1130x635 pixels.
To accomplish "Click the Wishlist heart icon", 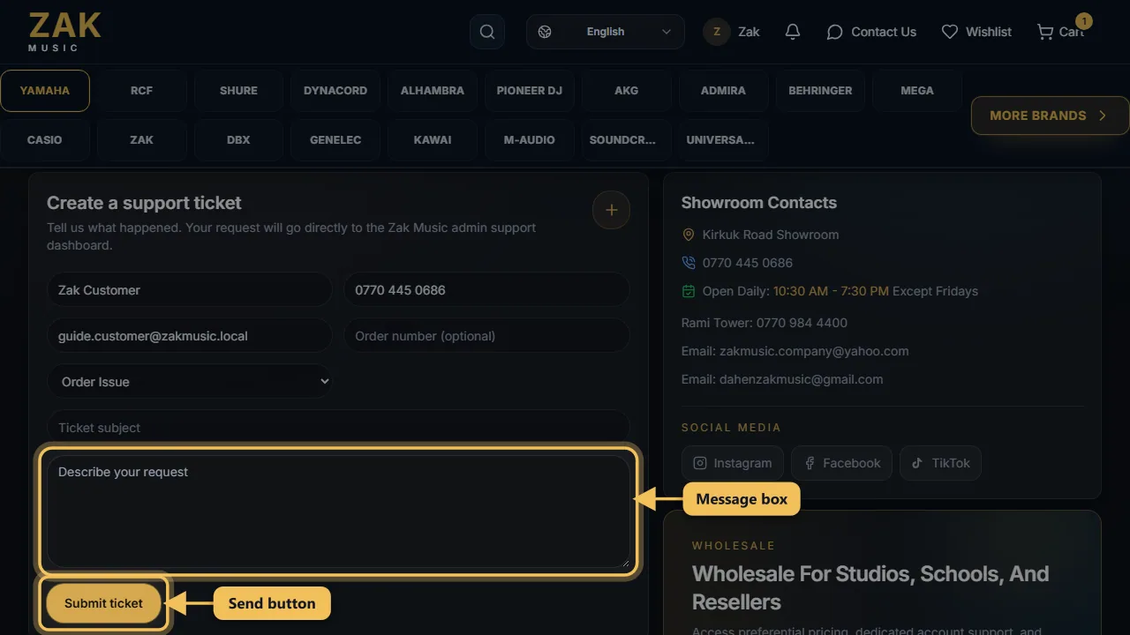I will tap(950, 32).
